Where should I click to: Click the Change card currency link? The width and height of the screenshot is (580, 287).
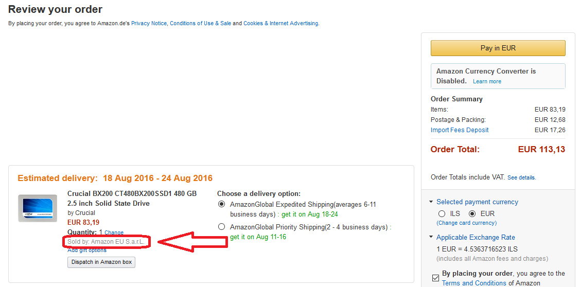(466, 223)
